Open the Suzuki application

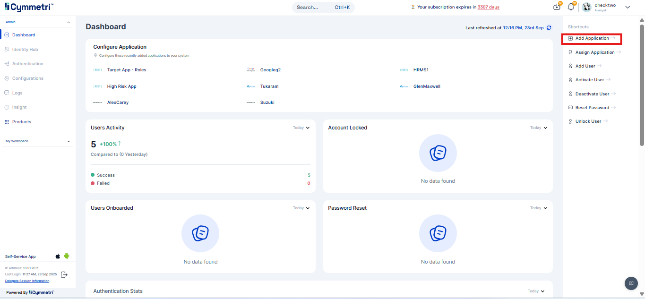pyautogui.click(x=267, y=103)
